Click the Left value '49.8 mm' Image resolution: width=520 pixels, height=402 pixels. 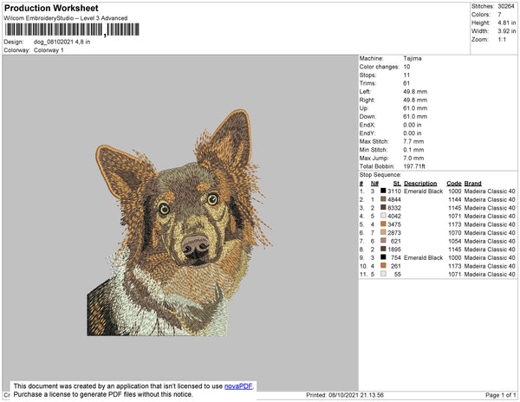click(415, 92)
